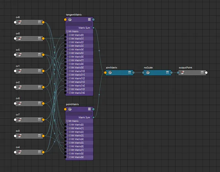Click the tangentMatrix node cube icon
The height and width of the screenshot is (172, 220).
tap(70, 20)
